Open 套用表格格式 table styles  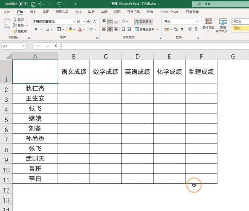(x=223, y=25)
